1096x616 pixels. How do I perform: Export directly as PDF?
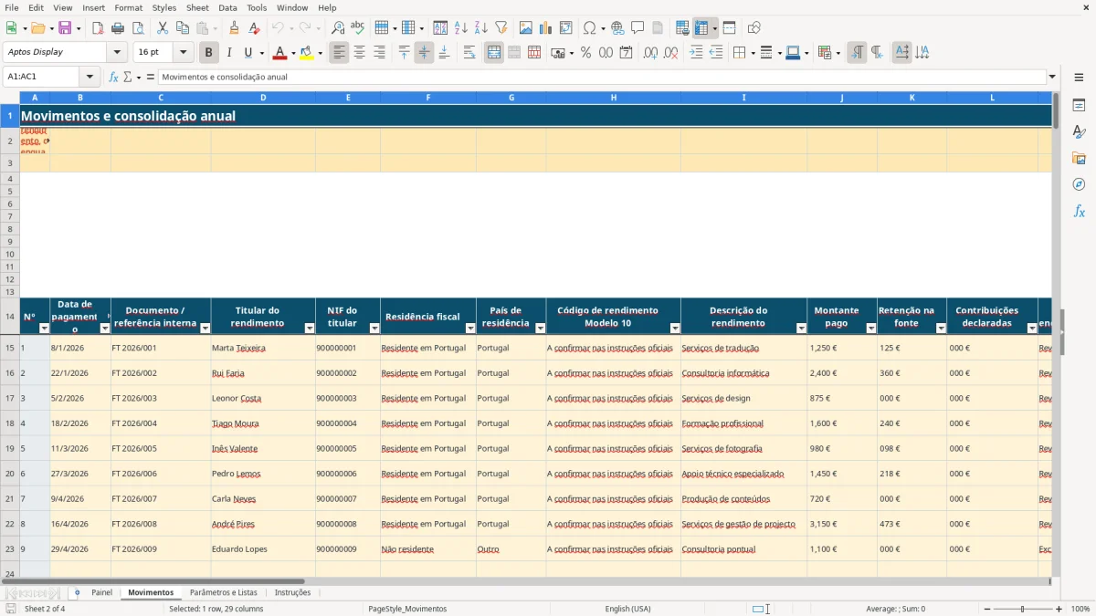coord(98,28)
